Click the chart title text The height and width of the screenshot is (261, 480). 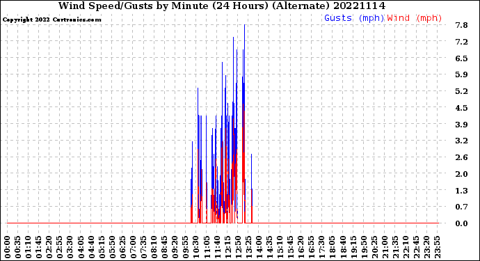coord(222,6)
